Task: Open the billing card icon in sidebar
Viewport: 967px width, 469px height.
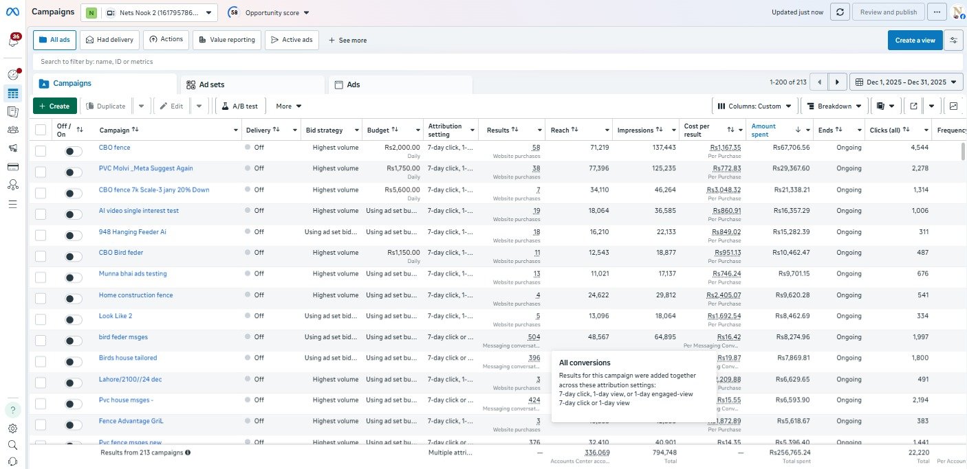Action: [x=12, y=167]
